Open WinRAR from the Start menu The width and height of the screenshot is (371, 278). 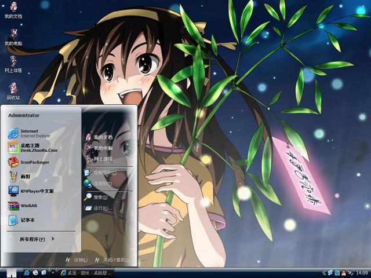(x=23, y=206)
